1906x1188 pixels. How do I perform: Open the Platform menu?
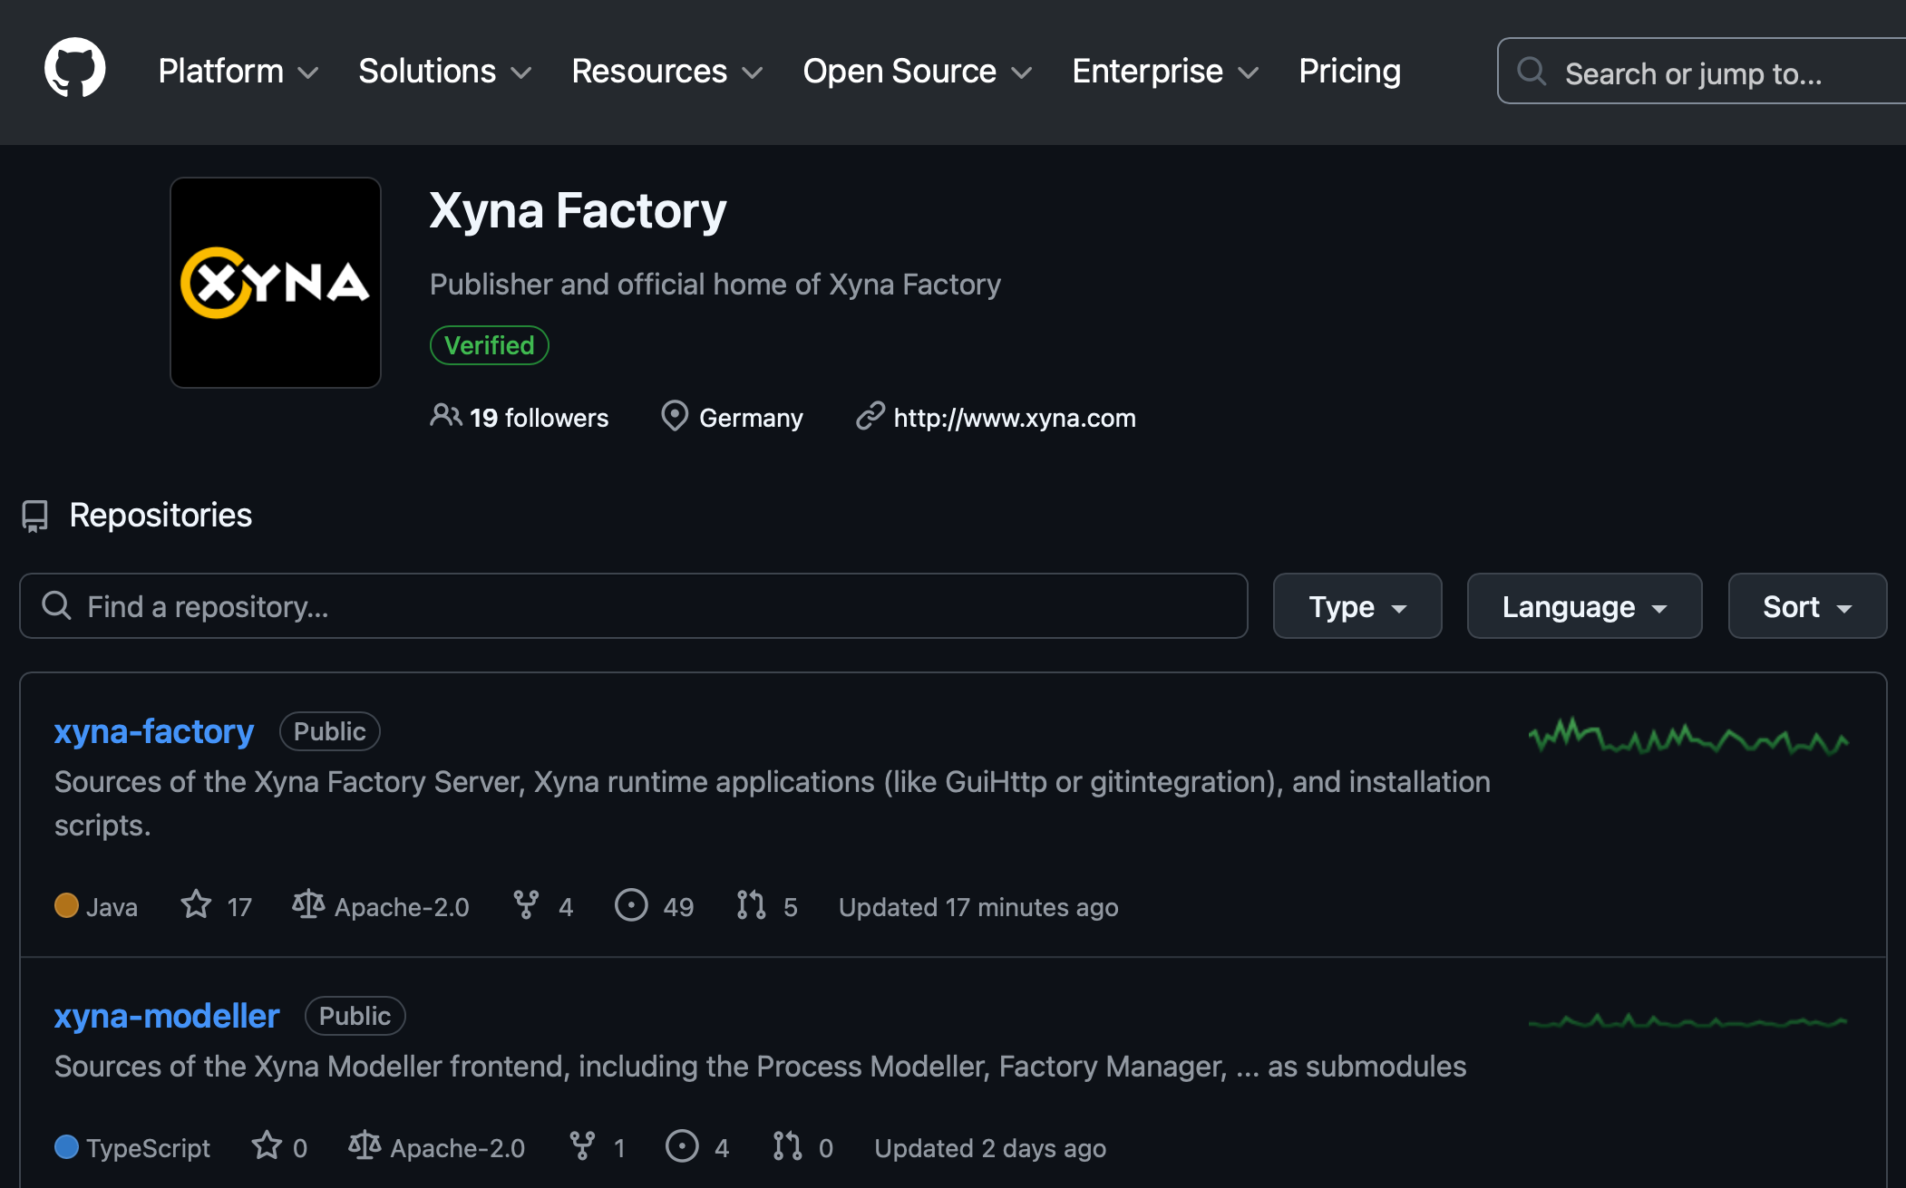point(238,72)
